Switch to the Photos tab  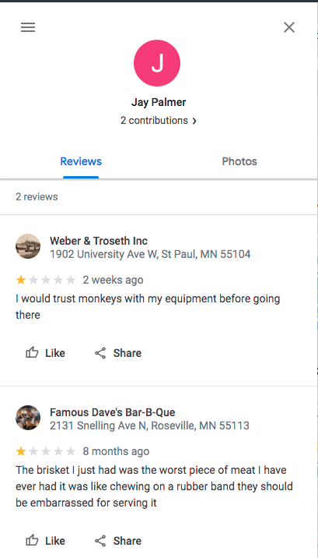[239, 161]
